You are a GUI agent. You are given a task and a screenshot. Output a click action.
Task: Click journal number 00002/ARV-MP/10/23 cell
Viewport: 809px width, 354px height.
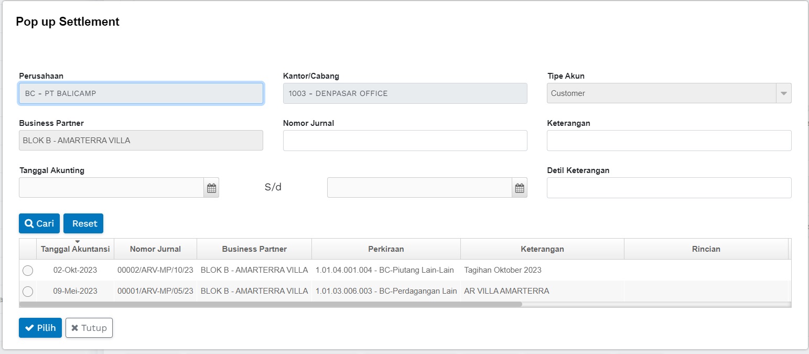coord(155,271)
